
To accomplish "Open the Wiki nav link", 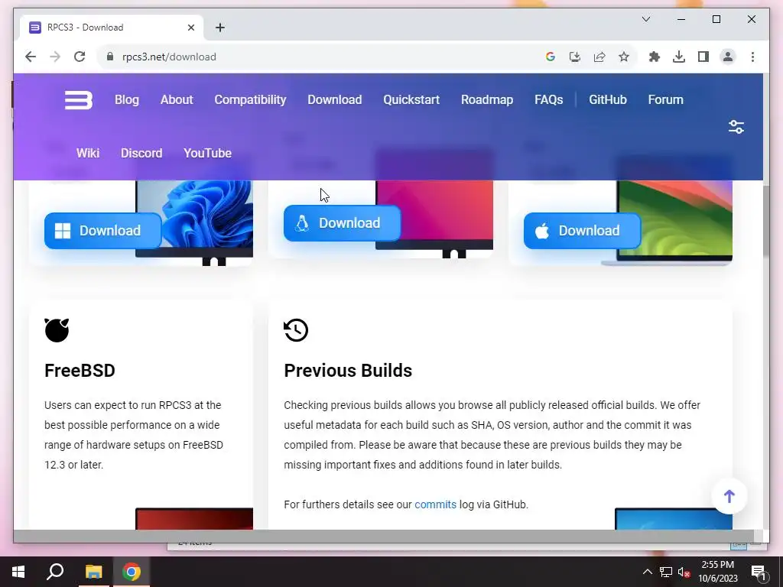I will click(88, 153).
